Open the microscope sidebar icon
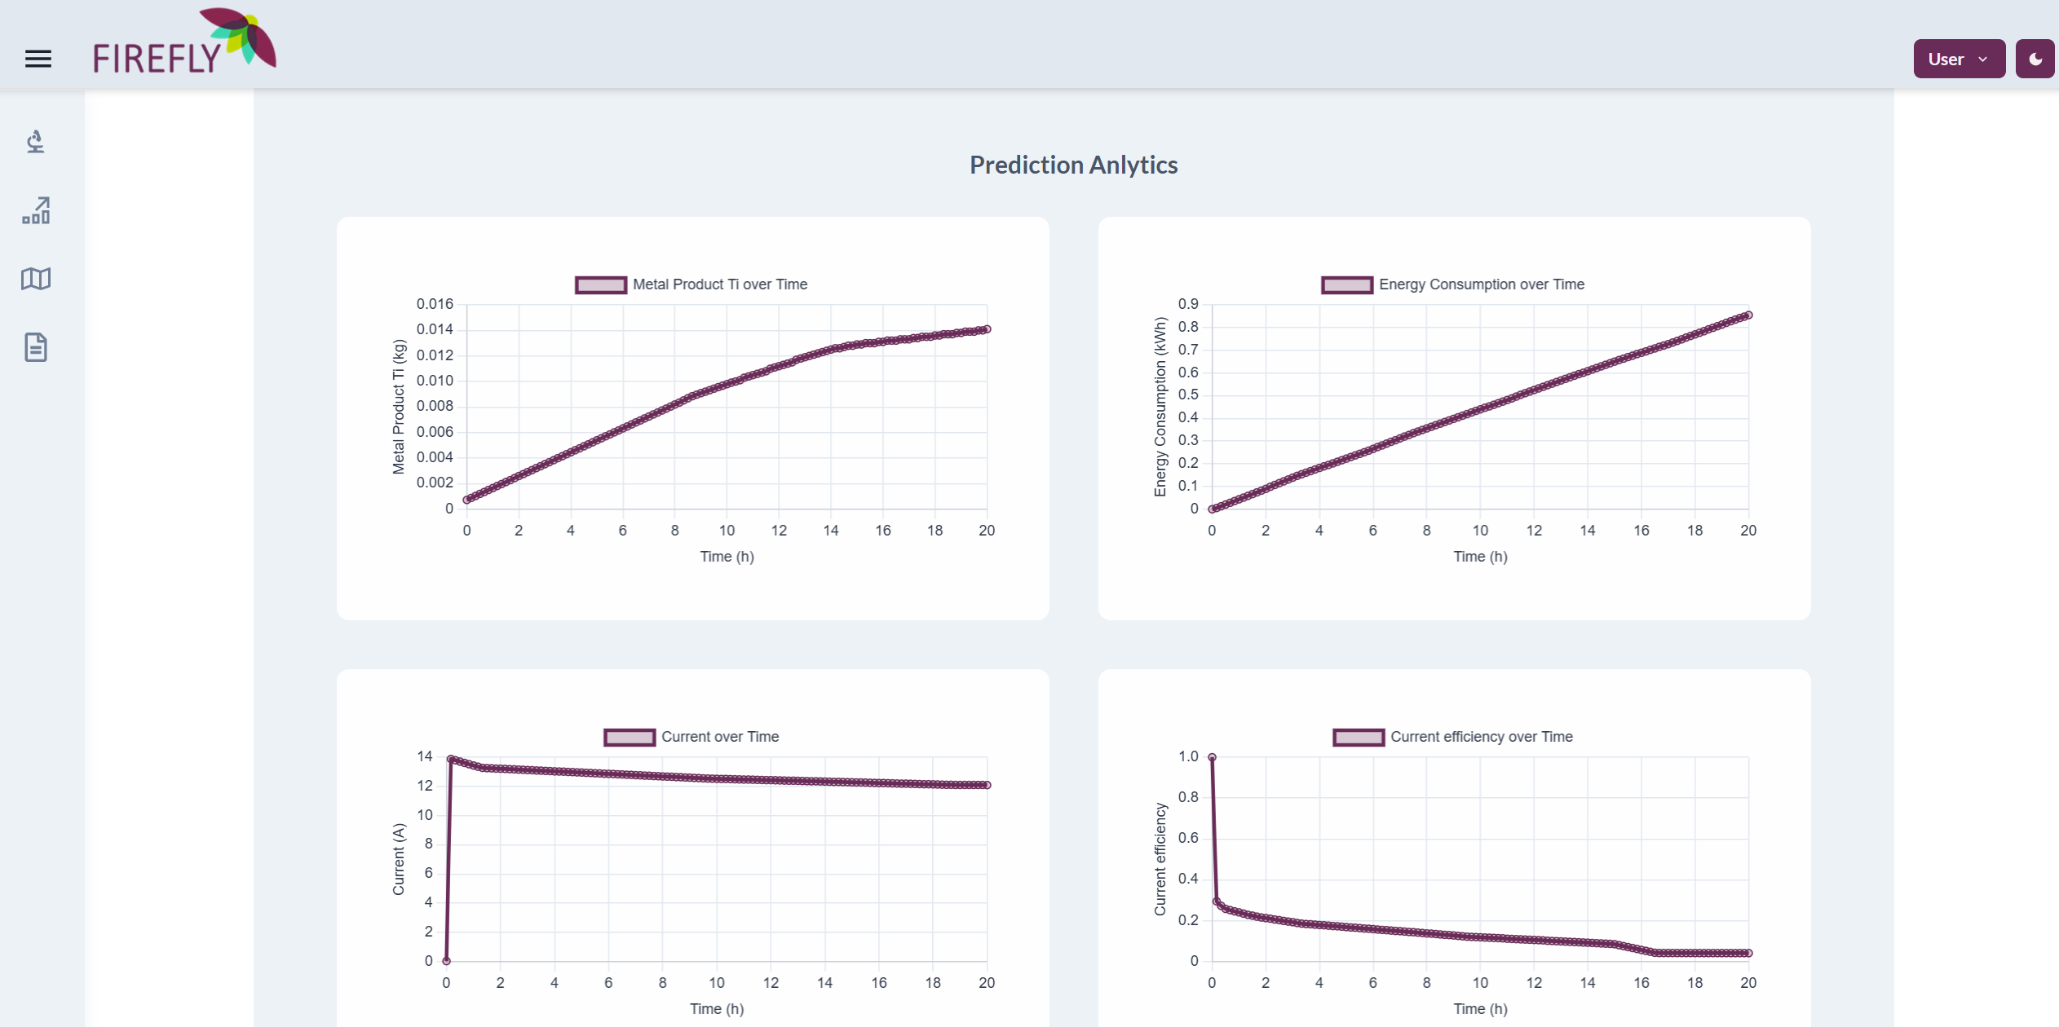Screen dimensions: 2059x1027 (x=35, y=142)
